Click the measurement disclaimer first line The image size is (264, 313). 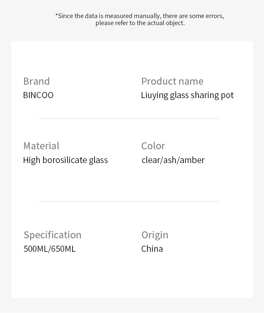(140, 16)
